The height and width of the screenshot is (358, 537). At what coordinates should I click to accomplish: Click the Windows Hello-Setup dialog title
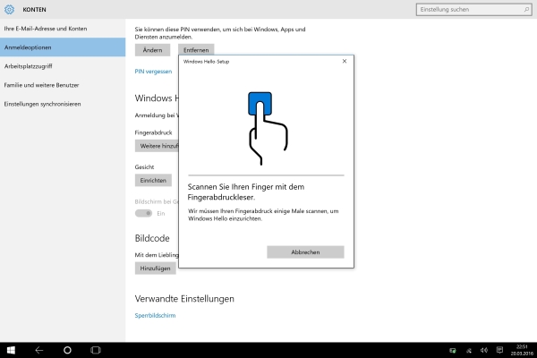point(206,62)
